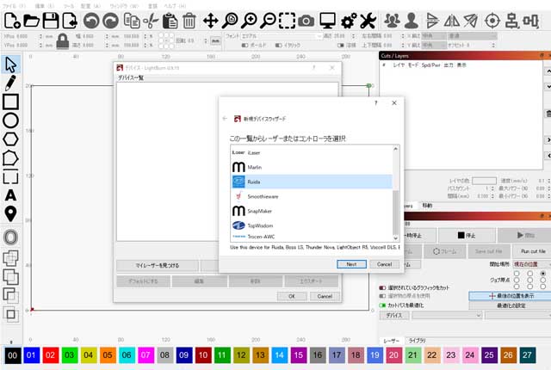Toggle the ボールド bold switch

[245, 46]
